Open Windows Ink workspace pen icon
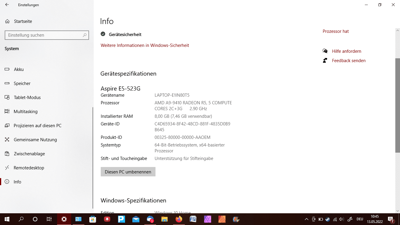 [350, 219]
